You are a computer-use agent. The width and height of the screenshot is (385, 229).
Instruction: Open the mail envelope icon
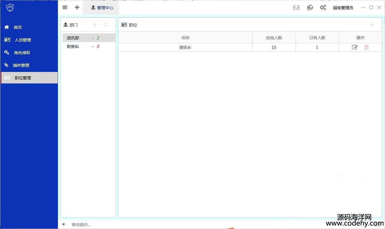[x=296, y=8]
